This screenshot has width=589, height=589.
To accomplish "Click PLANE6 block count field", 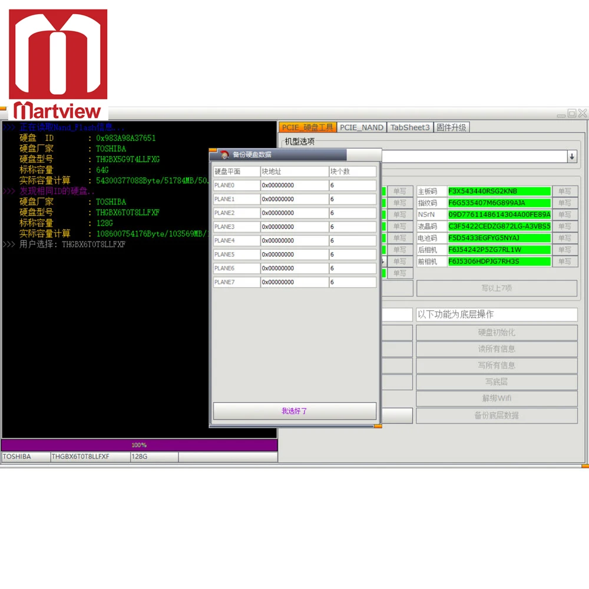I will click(352, 268).
